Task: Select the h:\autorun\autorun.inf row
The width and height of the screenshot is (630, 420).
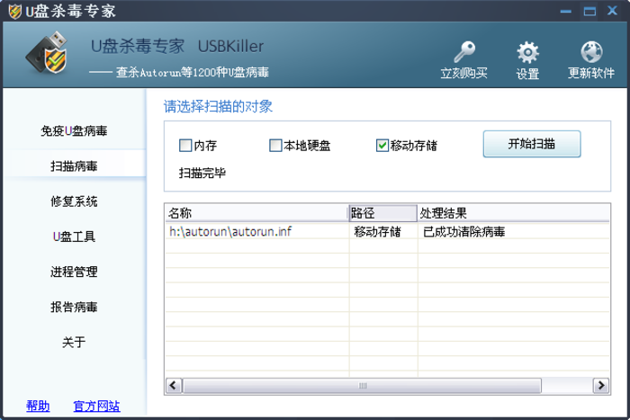Action: (387, 231)
